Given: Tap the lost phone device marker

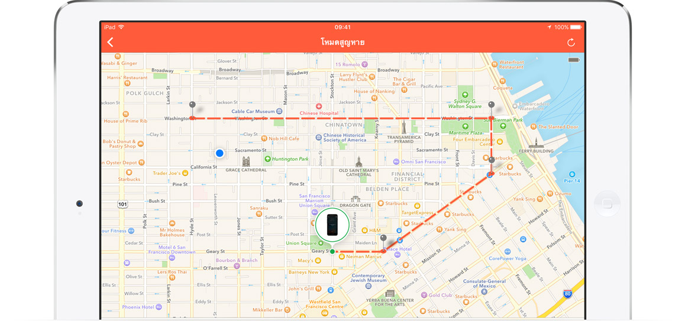Looking at the screenshot, I should tap(332, 225).
